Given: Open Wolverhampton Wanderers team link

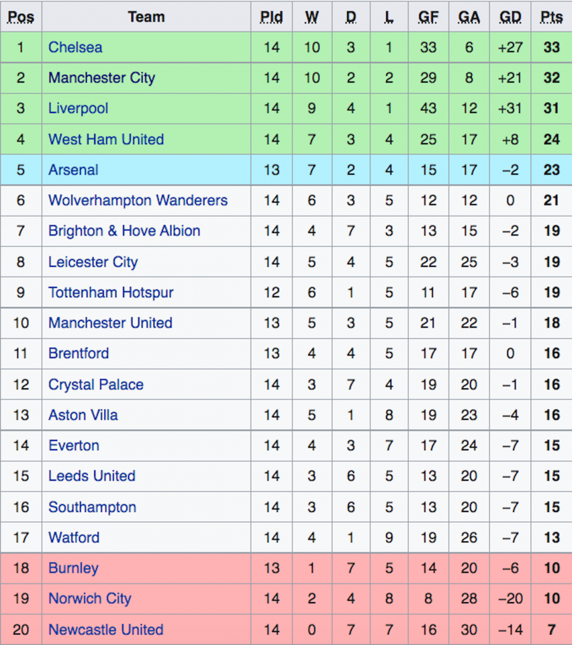Looking at the screenshot, I should (138, 201).
